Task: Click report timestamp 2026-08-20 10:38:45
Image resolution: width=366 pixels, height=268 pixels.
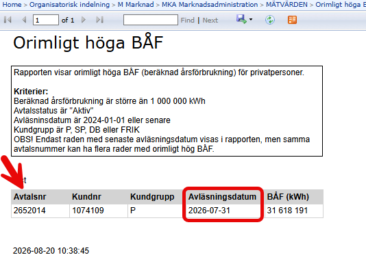Action: tap(51, 251)
